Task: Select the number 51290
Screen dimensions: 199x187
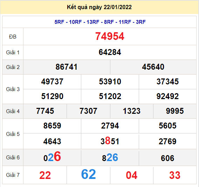Action: pyautogui.click(x=52, y=96)
